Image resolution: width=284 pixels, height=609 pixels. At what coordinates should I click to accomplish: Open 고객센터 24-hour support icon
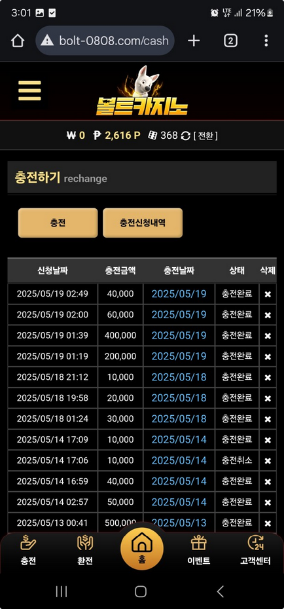coord(255,550)
